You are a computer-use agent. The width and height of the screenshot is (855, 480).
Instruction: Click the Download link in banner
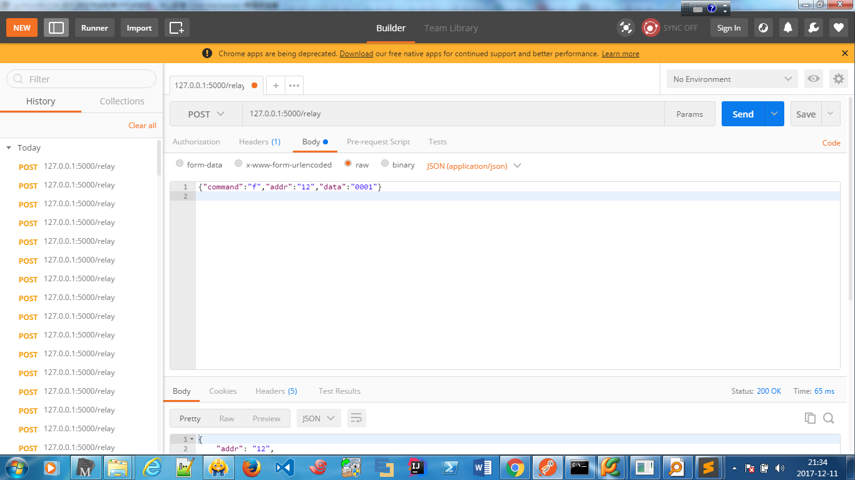pyautogui.click(x=356, y=54)
